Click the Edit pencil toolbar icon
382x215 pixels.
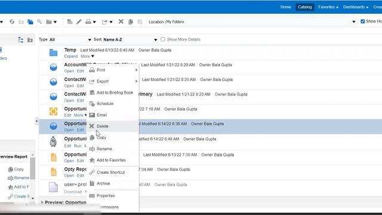(x=79, y=21)
